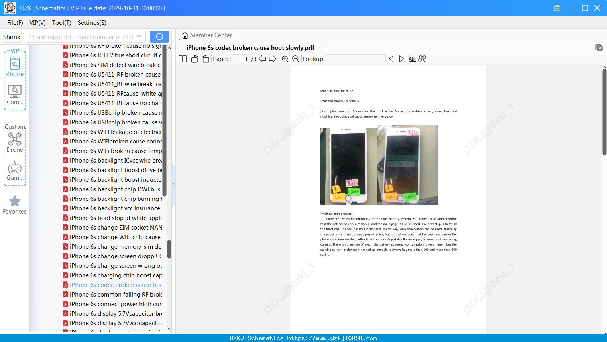
Task: Click the PDF page number field
Action: pyautogui.click(x=240, y=59)
